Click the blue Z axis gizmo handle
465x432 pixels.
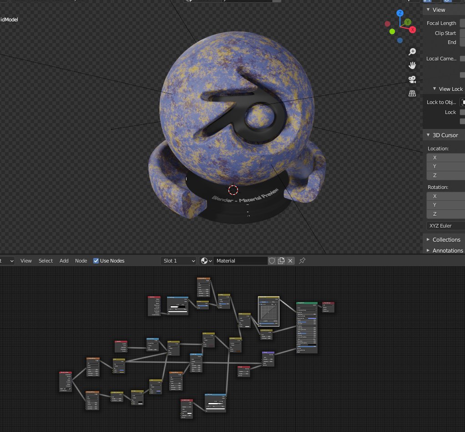click(x=400, y=13)
